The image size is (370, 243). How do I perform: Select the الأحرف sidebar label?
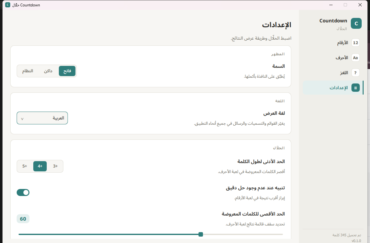coord(342,58)
